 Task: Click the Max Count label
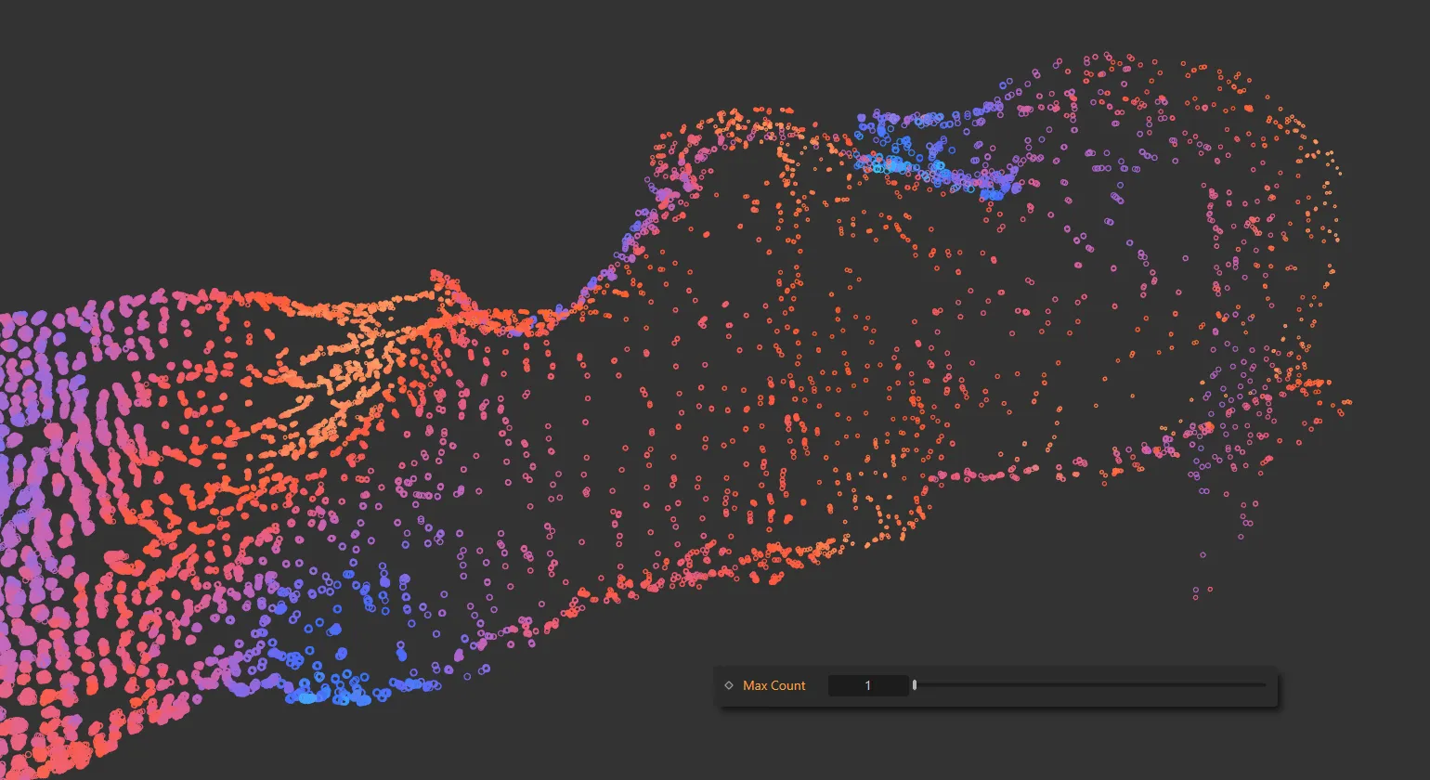click(773, 685)
